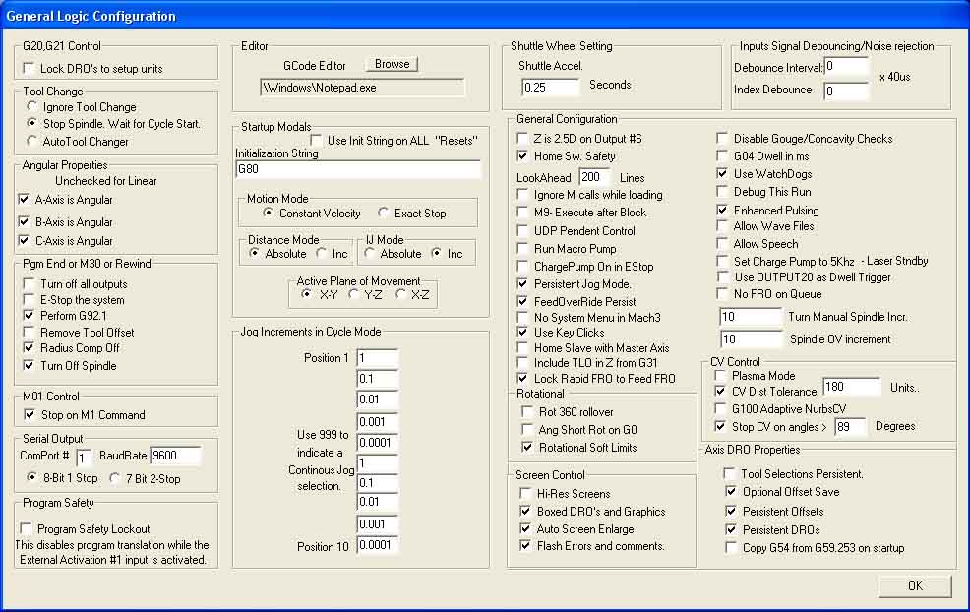Select Ignore Tool Change option
The image size is (970, 612).
(x=32, y=106)
